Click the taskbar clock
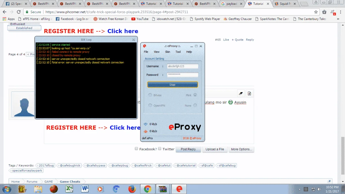 332,189
